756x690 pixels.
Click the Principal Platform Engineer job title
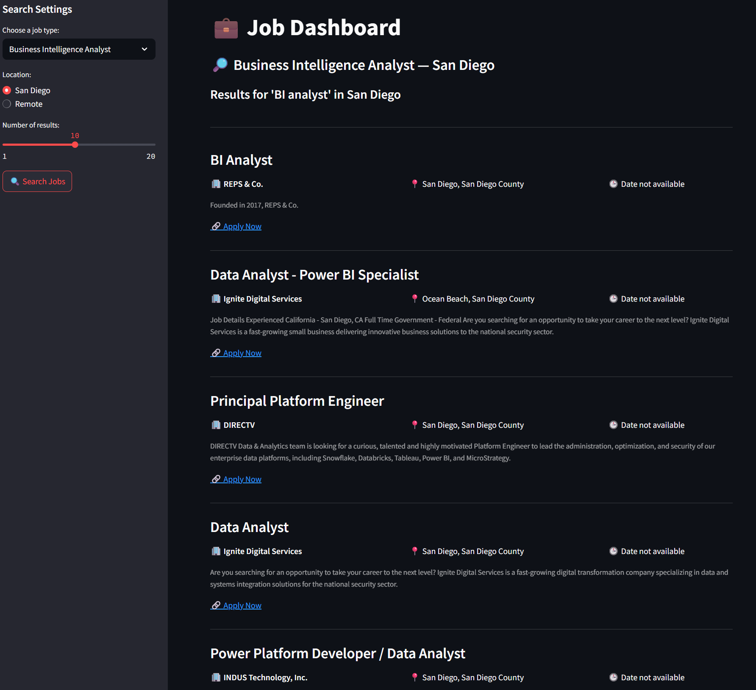297,401
